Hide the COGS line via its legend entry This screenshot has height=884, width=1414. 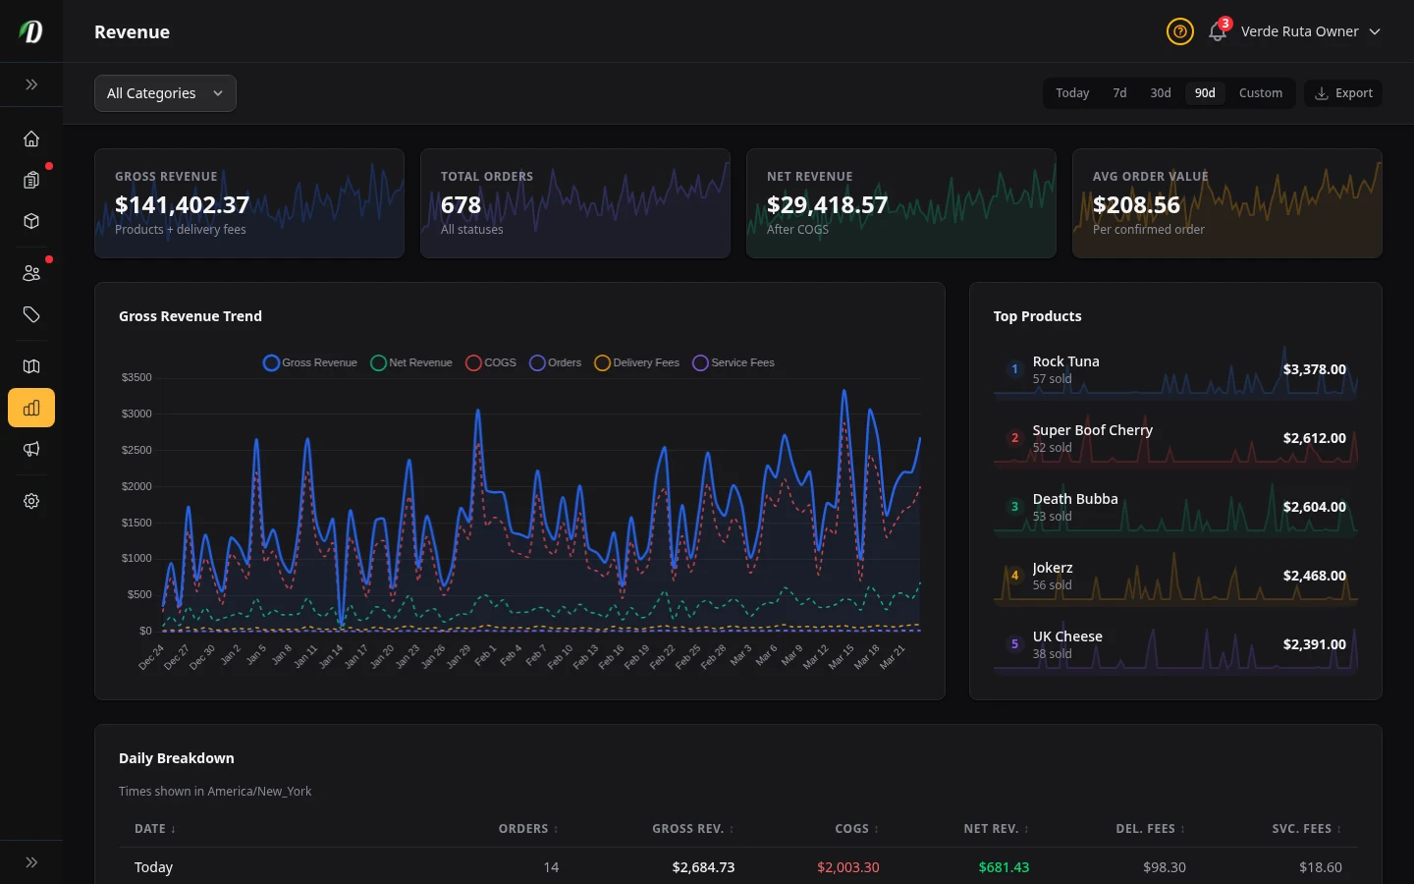(490, 362)
